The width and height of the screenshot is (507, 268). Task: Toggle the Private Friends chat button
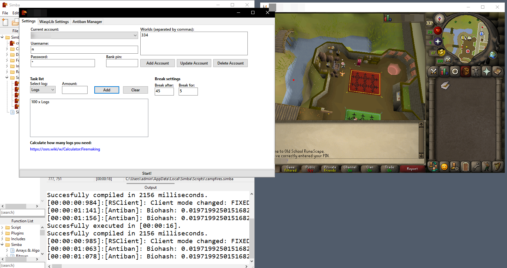tap(330, 169)
